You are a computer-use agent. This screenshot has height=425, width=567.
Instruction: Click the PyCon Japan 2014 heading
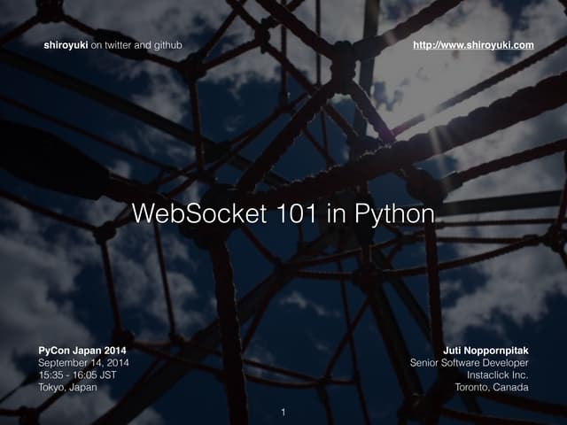(x=82, y=350)
